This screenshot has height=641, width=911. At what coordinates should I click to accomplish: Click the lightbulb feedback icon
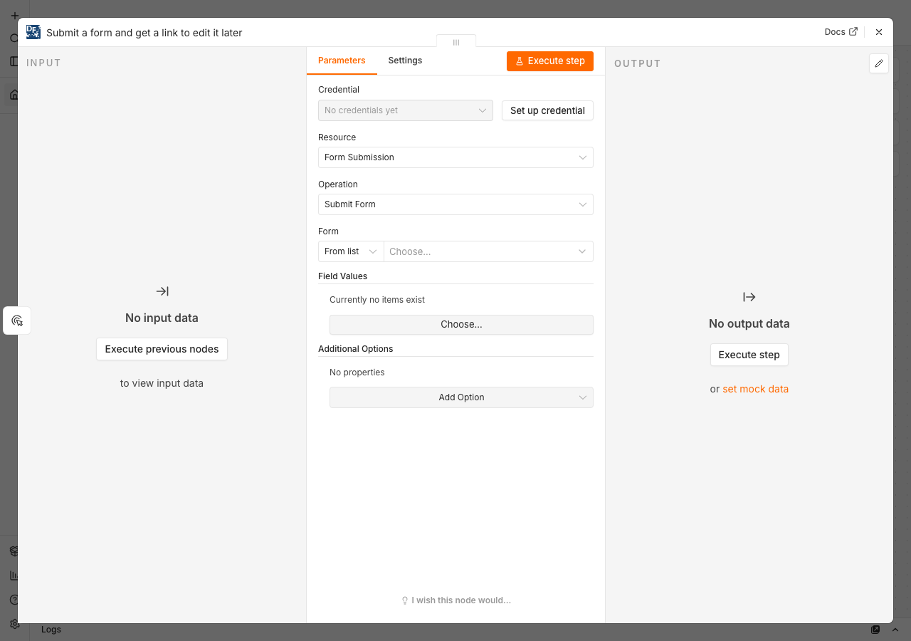click(405, 600)
